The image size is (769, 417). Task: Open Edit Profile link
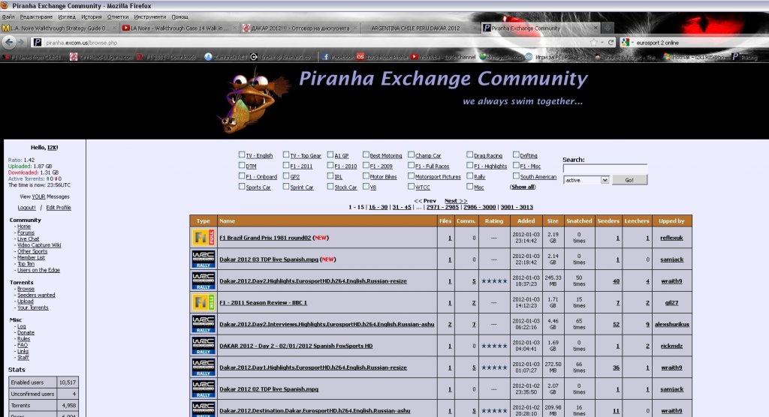point(59,208)
